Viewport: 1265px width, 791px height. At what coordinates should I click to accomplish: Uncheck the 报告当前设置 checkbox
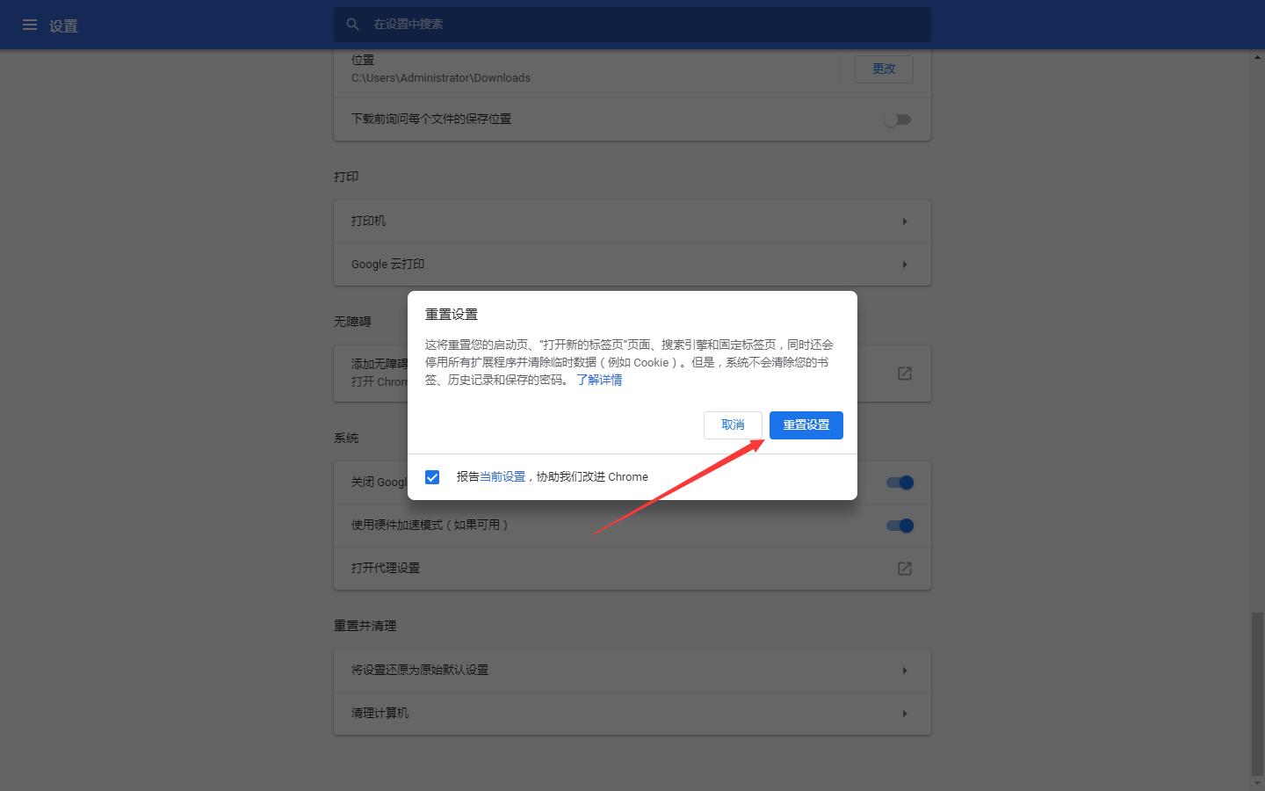(432, 477)
